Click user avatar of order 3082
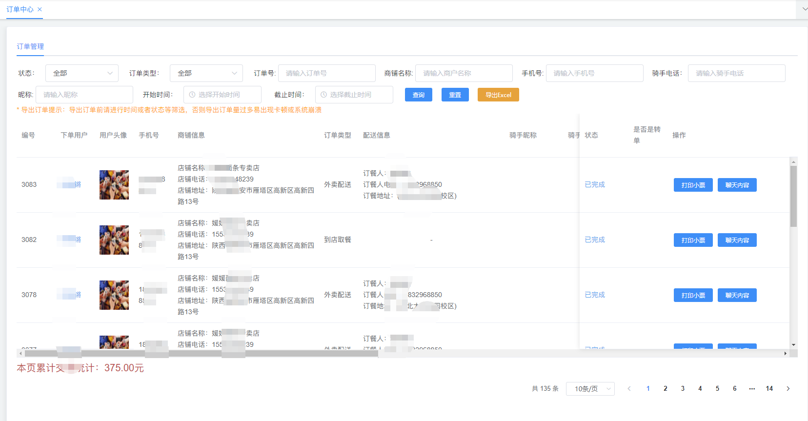This screenshot has height=421, width=808. [x=114, y=240]
